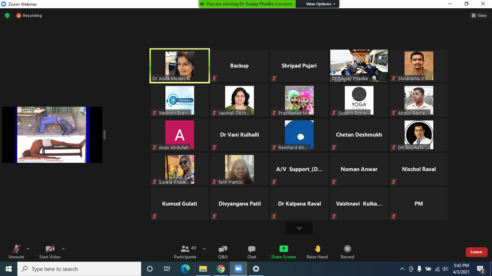
Task: Show next page of participant tiles
Action: click(x=299, y=228)
